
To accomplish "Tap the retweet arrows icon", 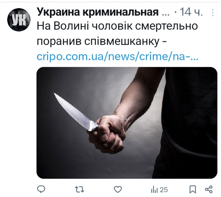I will pos(79,190).
